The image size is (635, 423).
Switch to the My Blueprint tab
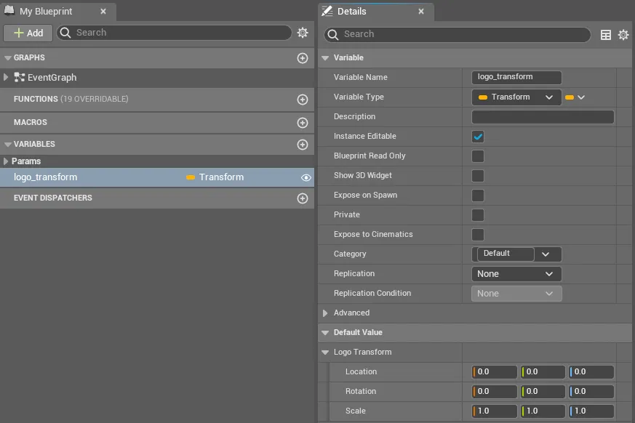45,12
